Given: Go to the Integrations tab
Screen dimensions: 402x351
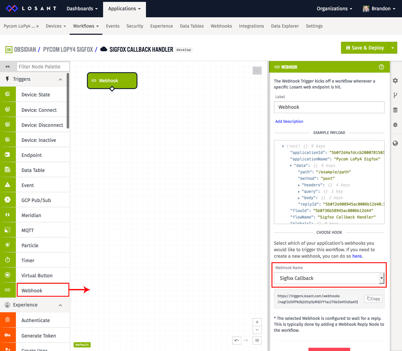Looking at the screenshot, I should pyautogui.click(x=252, y=26).
